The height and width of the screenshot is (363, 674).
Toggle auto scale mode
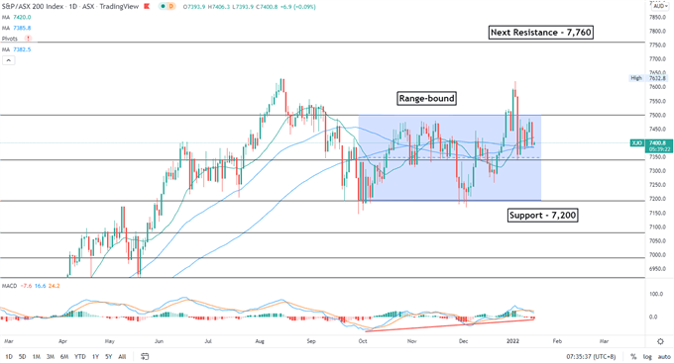(x=664, y=356)
